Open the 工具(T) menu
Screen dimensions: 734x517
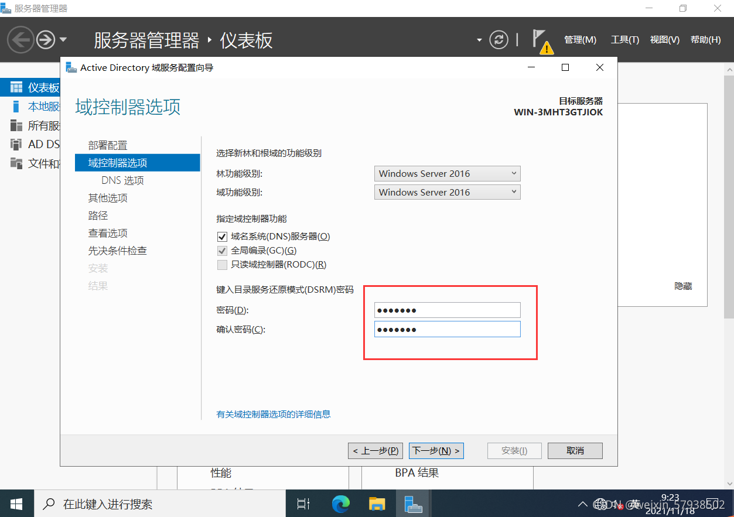click(x=625, y=40)
